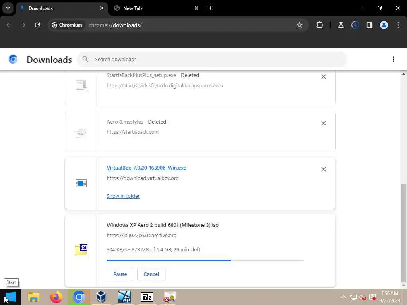This screenshot has height=305, width=407.
Task: Click the iso download progress bar
Action: [x=205, y=261]
